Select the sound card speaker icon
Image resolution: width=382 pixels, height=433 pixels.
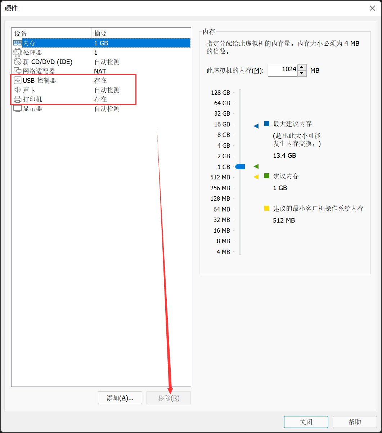click(17, 90)
